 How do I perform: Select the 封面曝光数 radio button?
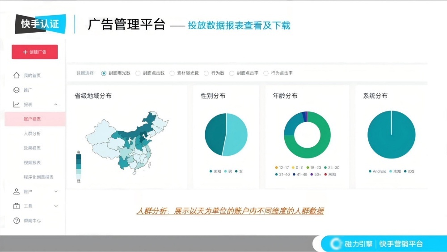point(104,73)
